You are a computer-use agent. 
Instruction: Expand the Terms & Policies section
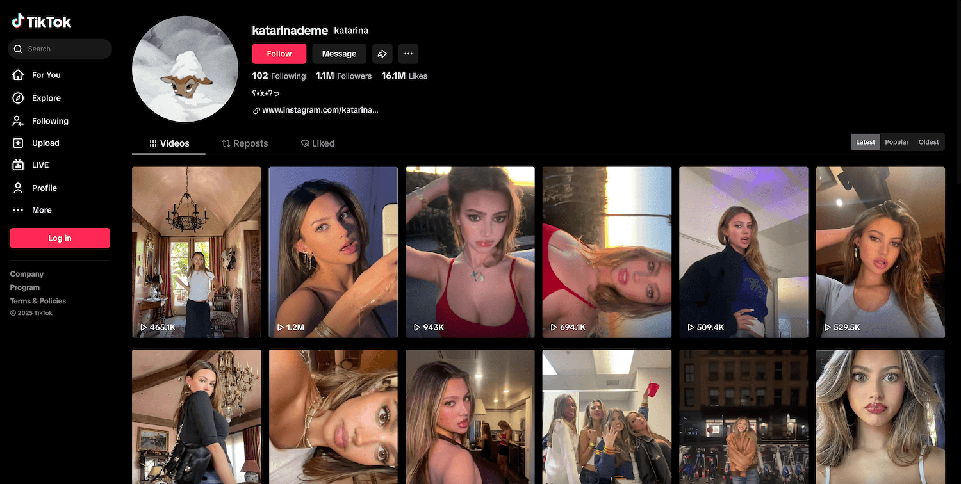[x=38, y=301]
